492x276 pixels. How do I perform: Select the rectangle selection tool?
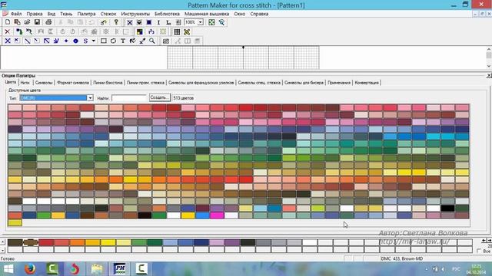click(104, 41)
